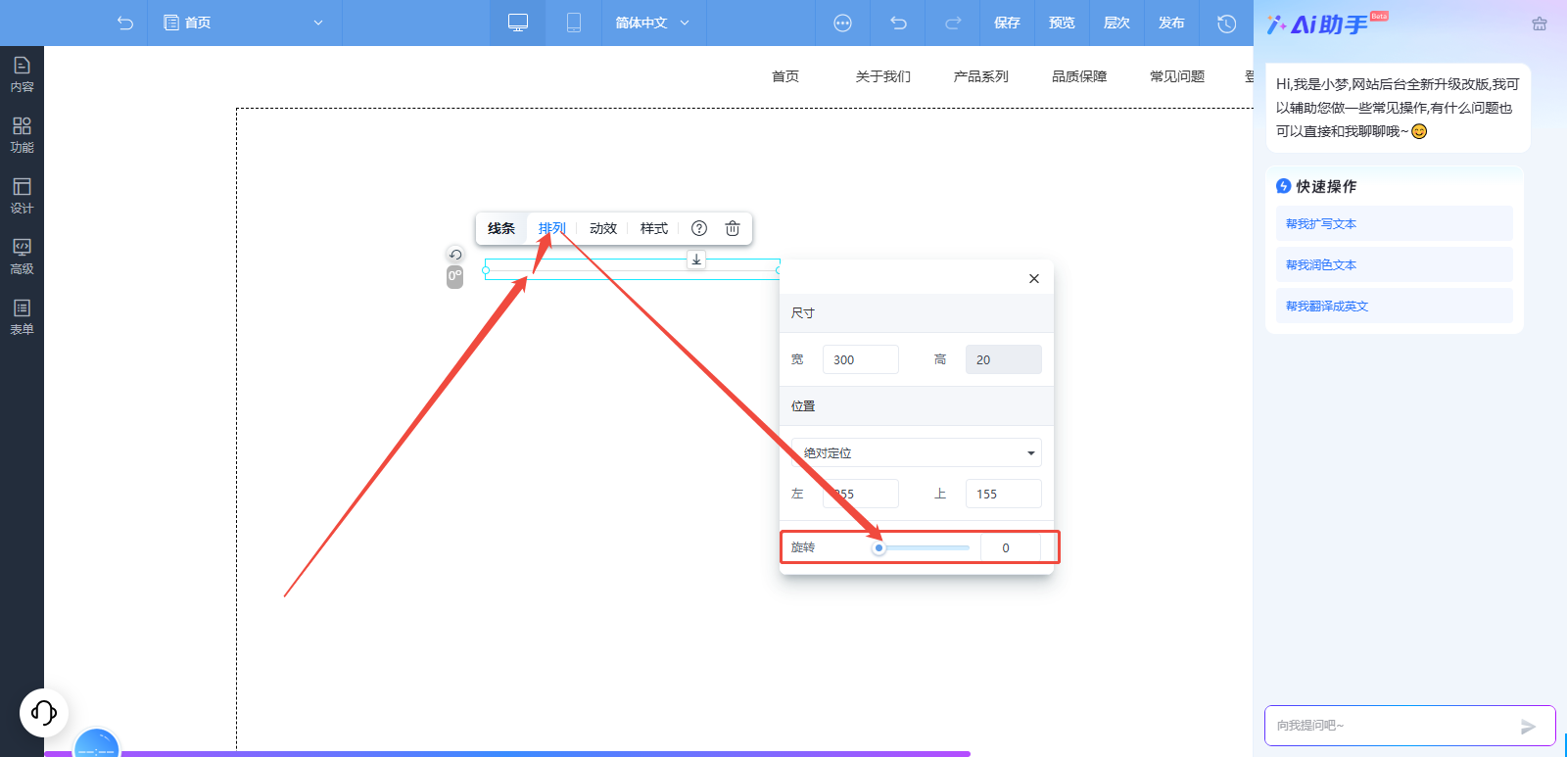Open the 层次 layers button
Screen dimensions: 1567x757
pos(1116,23)
